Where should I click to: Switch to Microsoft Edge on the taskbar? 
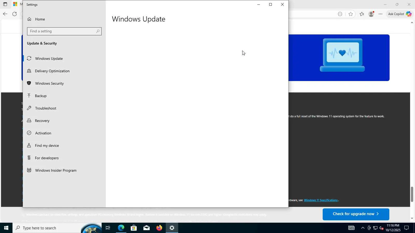point(121,228)
